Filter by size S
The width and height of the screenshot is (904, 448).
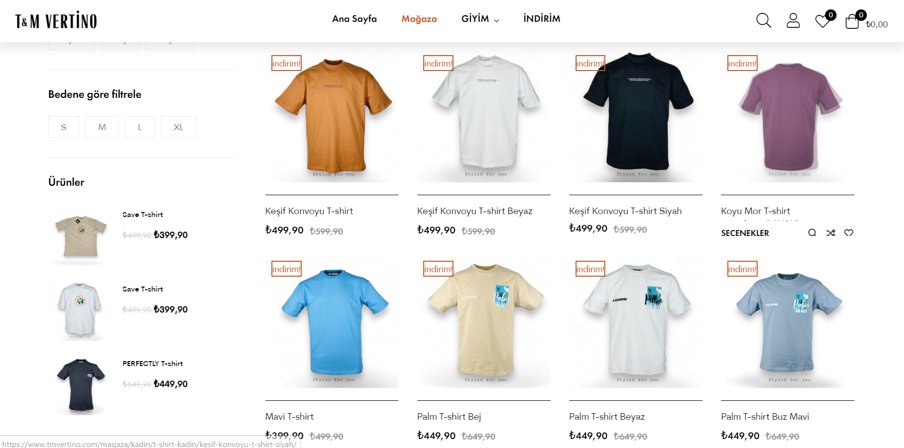64,127
